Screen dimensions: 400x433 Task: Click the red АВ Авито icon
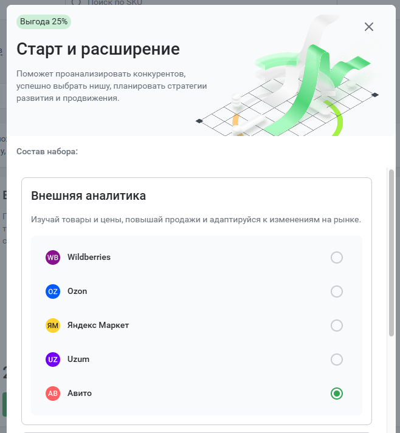(52, 394)
